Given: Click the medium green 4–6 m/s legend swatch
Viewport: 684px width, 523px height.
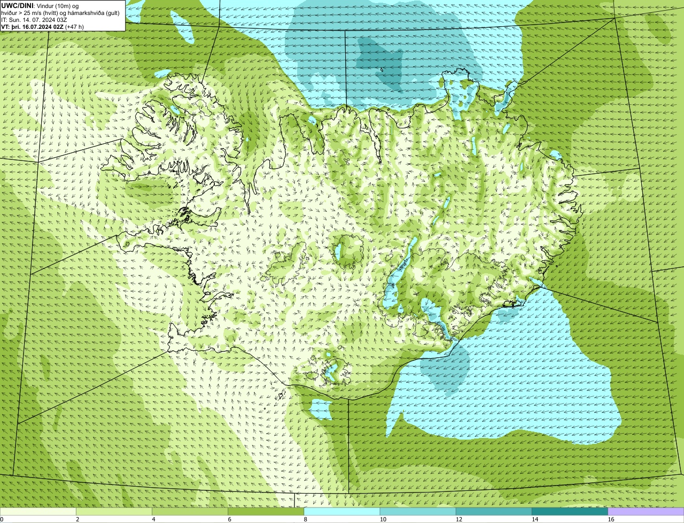Looking at the screenshot, I should 190,511.
